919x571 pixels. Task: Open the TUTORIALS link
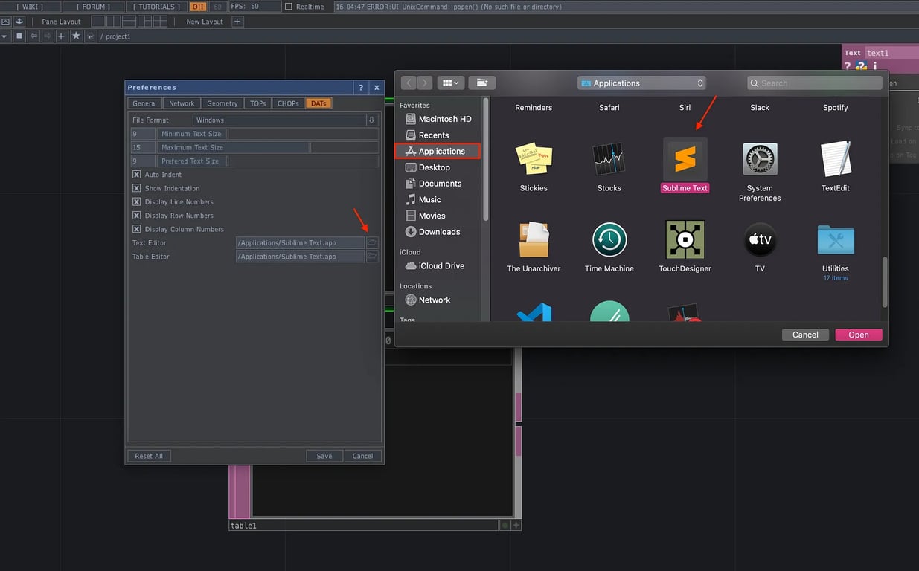157,7
